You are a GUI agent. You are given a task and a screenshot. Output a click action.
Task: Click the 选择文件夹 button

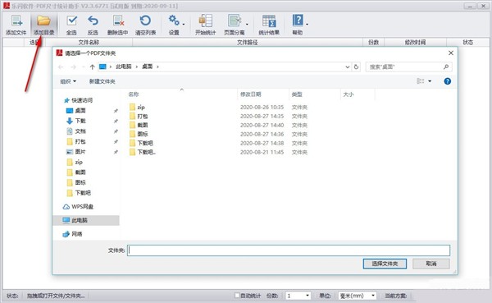[x=385, y=264]
